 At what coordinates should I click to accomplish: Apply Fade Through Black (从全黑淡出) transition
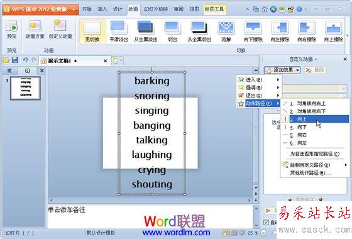145,31
